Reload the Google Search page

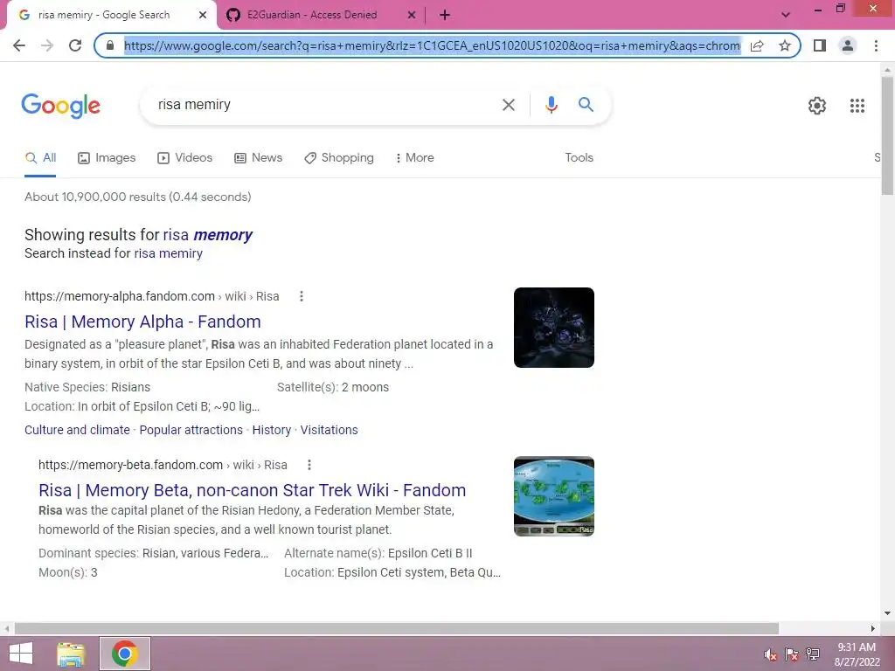click(75, 45)
